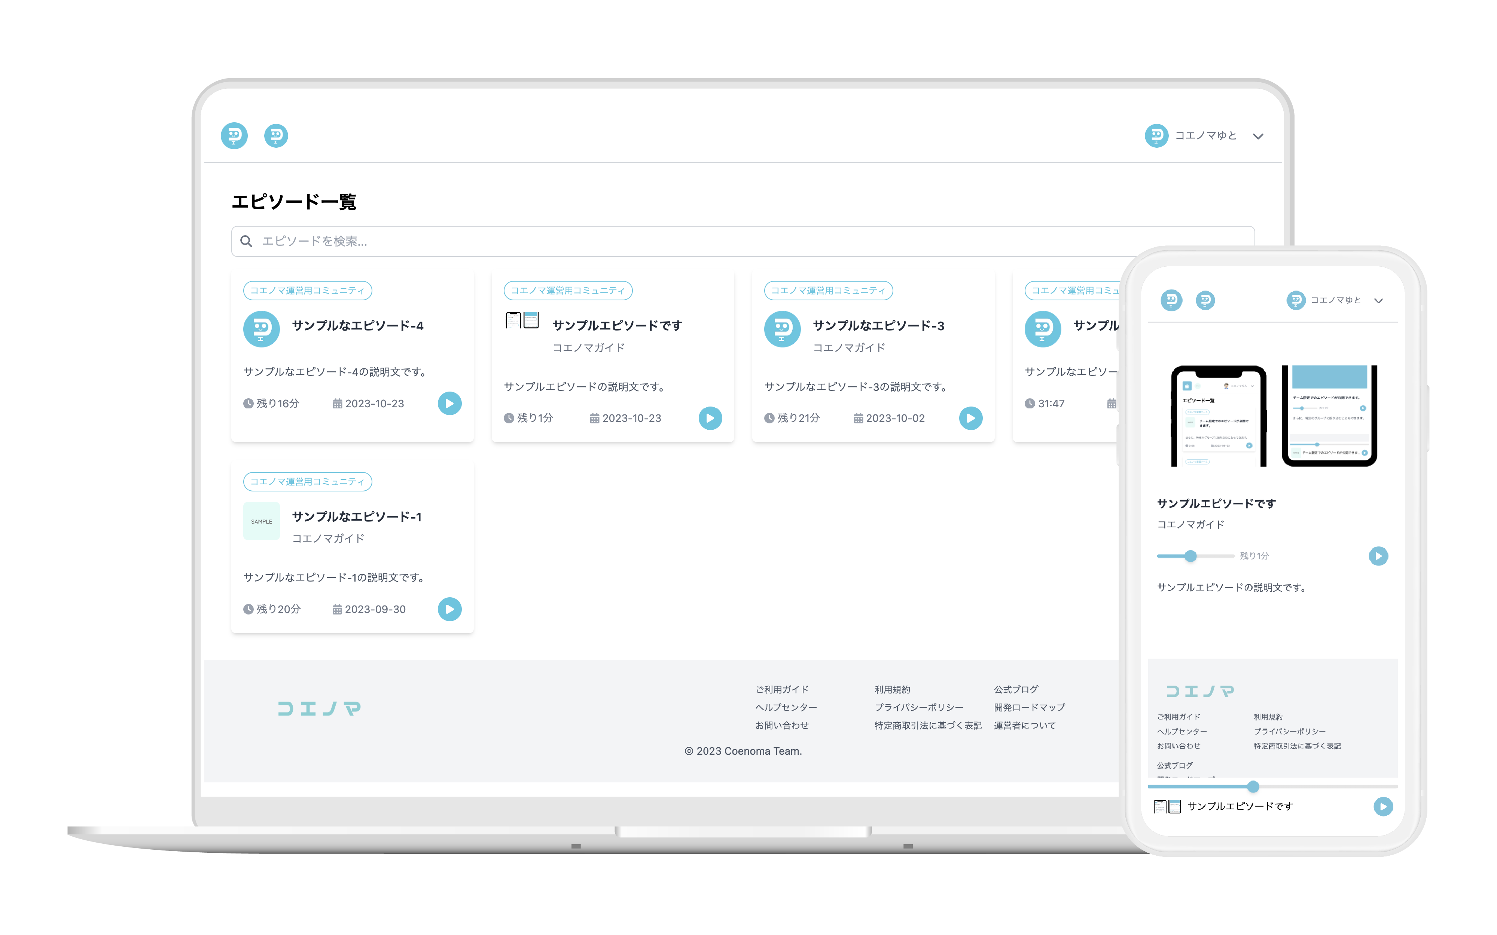Click the コエノマ logo icon in the header
The image size is (1497, 935).
tap(234, 136)
